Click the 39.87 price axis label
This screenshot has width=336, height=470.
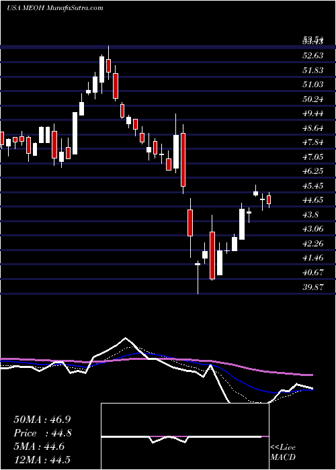coord(313,287)
